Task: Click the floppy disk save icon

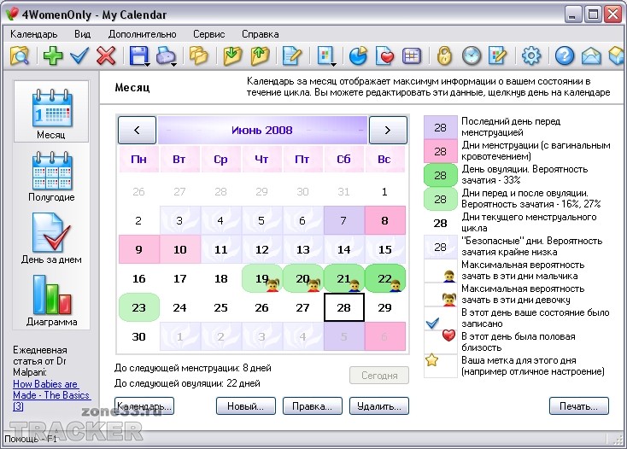Action: pos(138,55)
